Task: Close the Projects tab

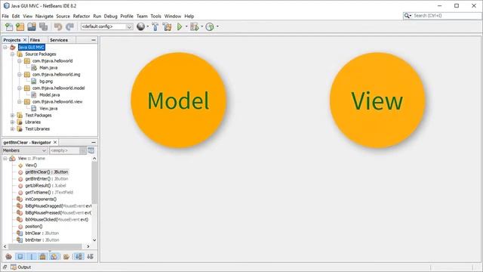Action: click(x=25, y=40)
